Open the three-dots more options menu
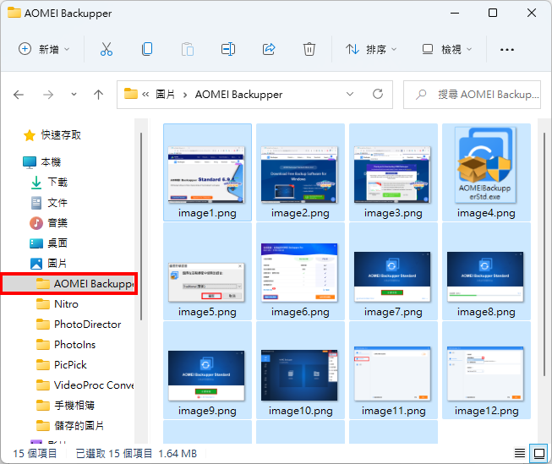 [x=507, y=50]
